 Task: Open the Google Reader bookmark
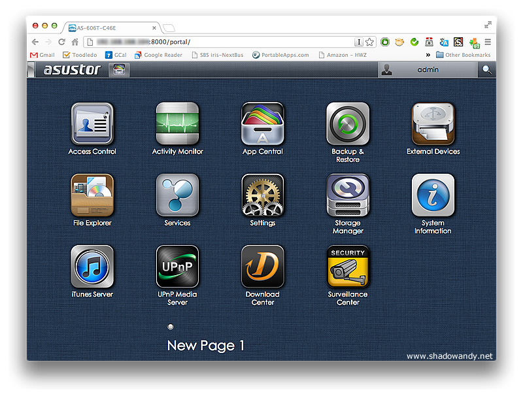pos(158,55)
